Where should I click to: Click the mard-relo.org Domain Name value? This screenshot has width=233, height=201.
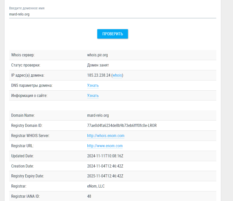[x=98, y=115]
